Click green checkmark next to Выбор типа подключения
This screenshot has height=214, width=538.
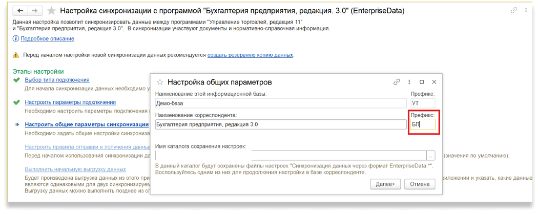point(16,80)
